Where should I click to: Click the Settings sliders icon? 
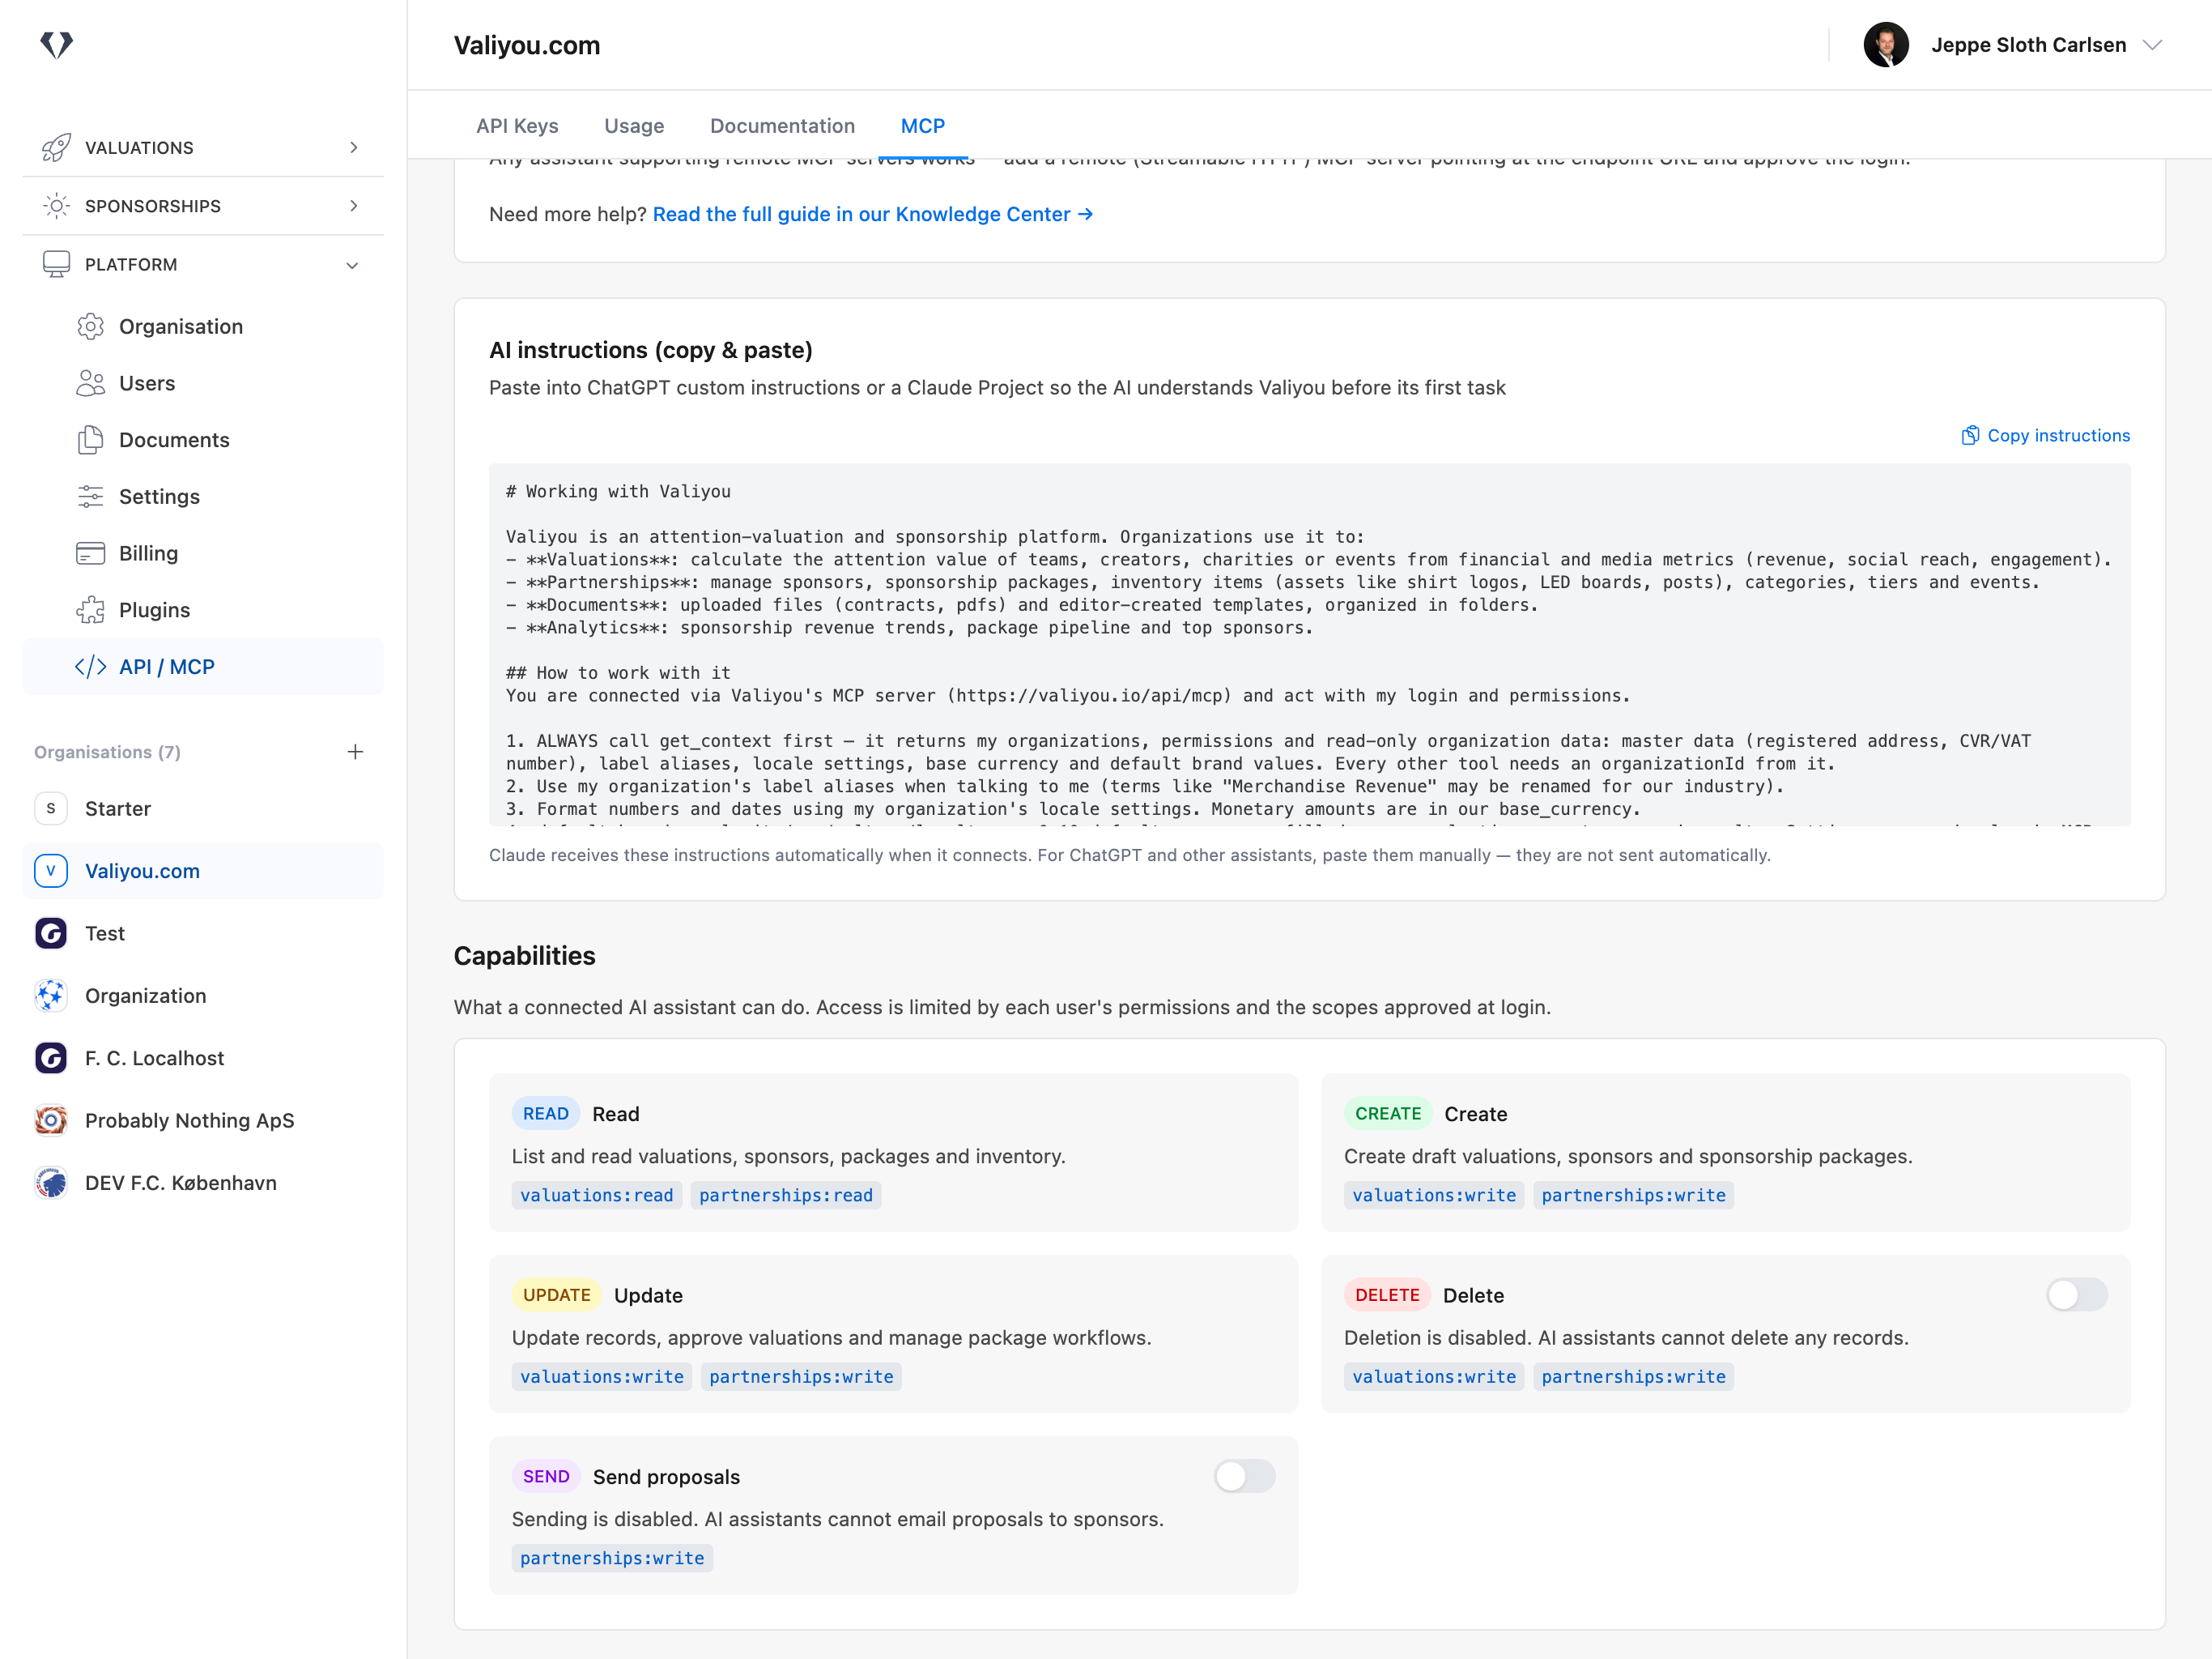click(x=90, y=497)
